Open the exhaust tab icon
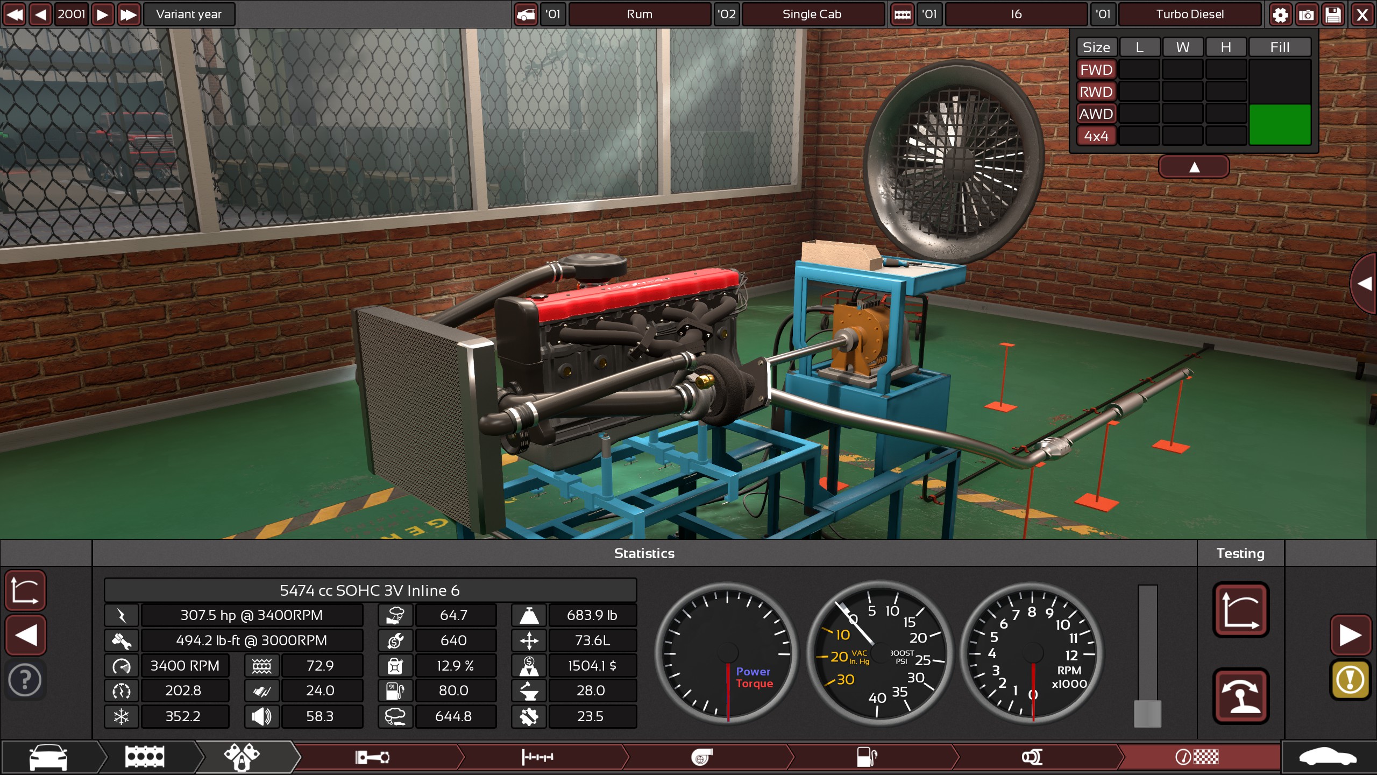The width and height of the screenshot is (1377, 775). tap(1032, 757)
